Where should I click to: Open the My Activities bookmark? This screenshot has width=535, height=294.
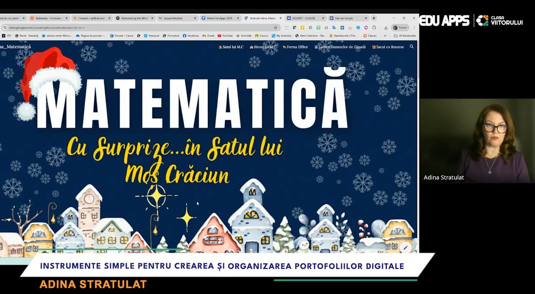coord(281,36)
